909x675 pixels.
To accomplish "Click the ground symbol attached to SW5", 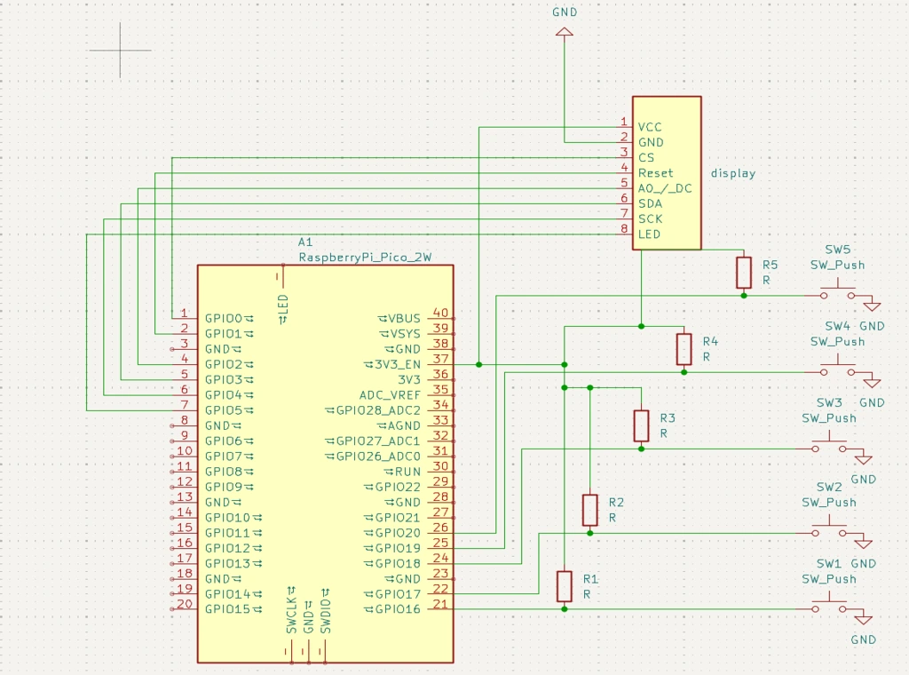I will point(872,304).
